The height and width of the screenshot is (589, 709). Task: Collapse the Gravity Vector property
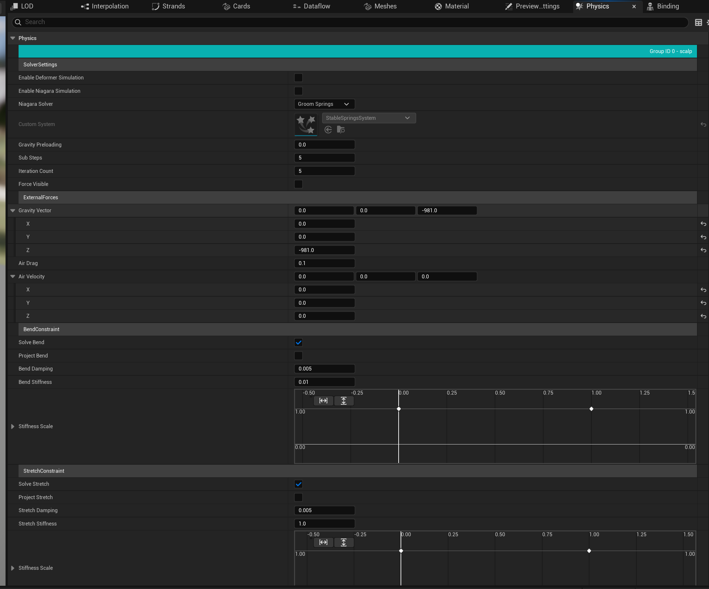click(13, 210)
